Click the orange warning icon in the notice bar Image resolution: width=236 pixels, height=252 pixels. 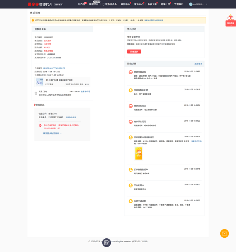tap(33, 20)
